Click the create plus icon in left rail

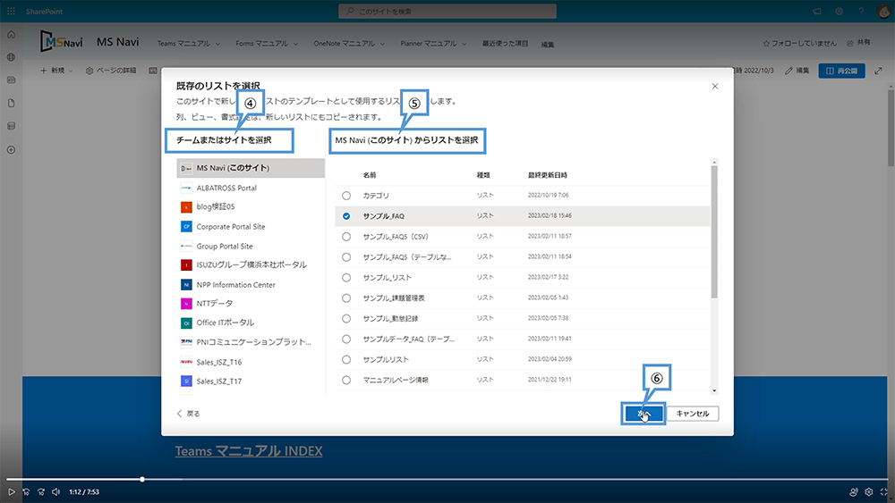[x=11, y=150]
